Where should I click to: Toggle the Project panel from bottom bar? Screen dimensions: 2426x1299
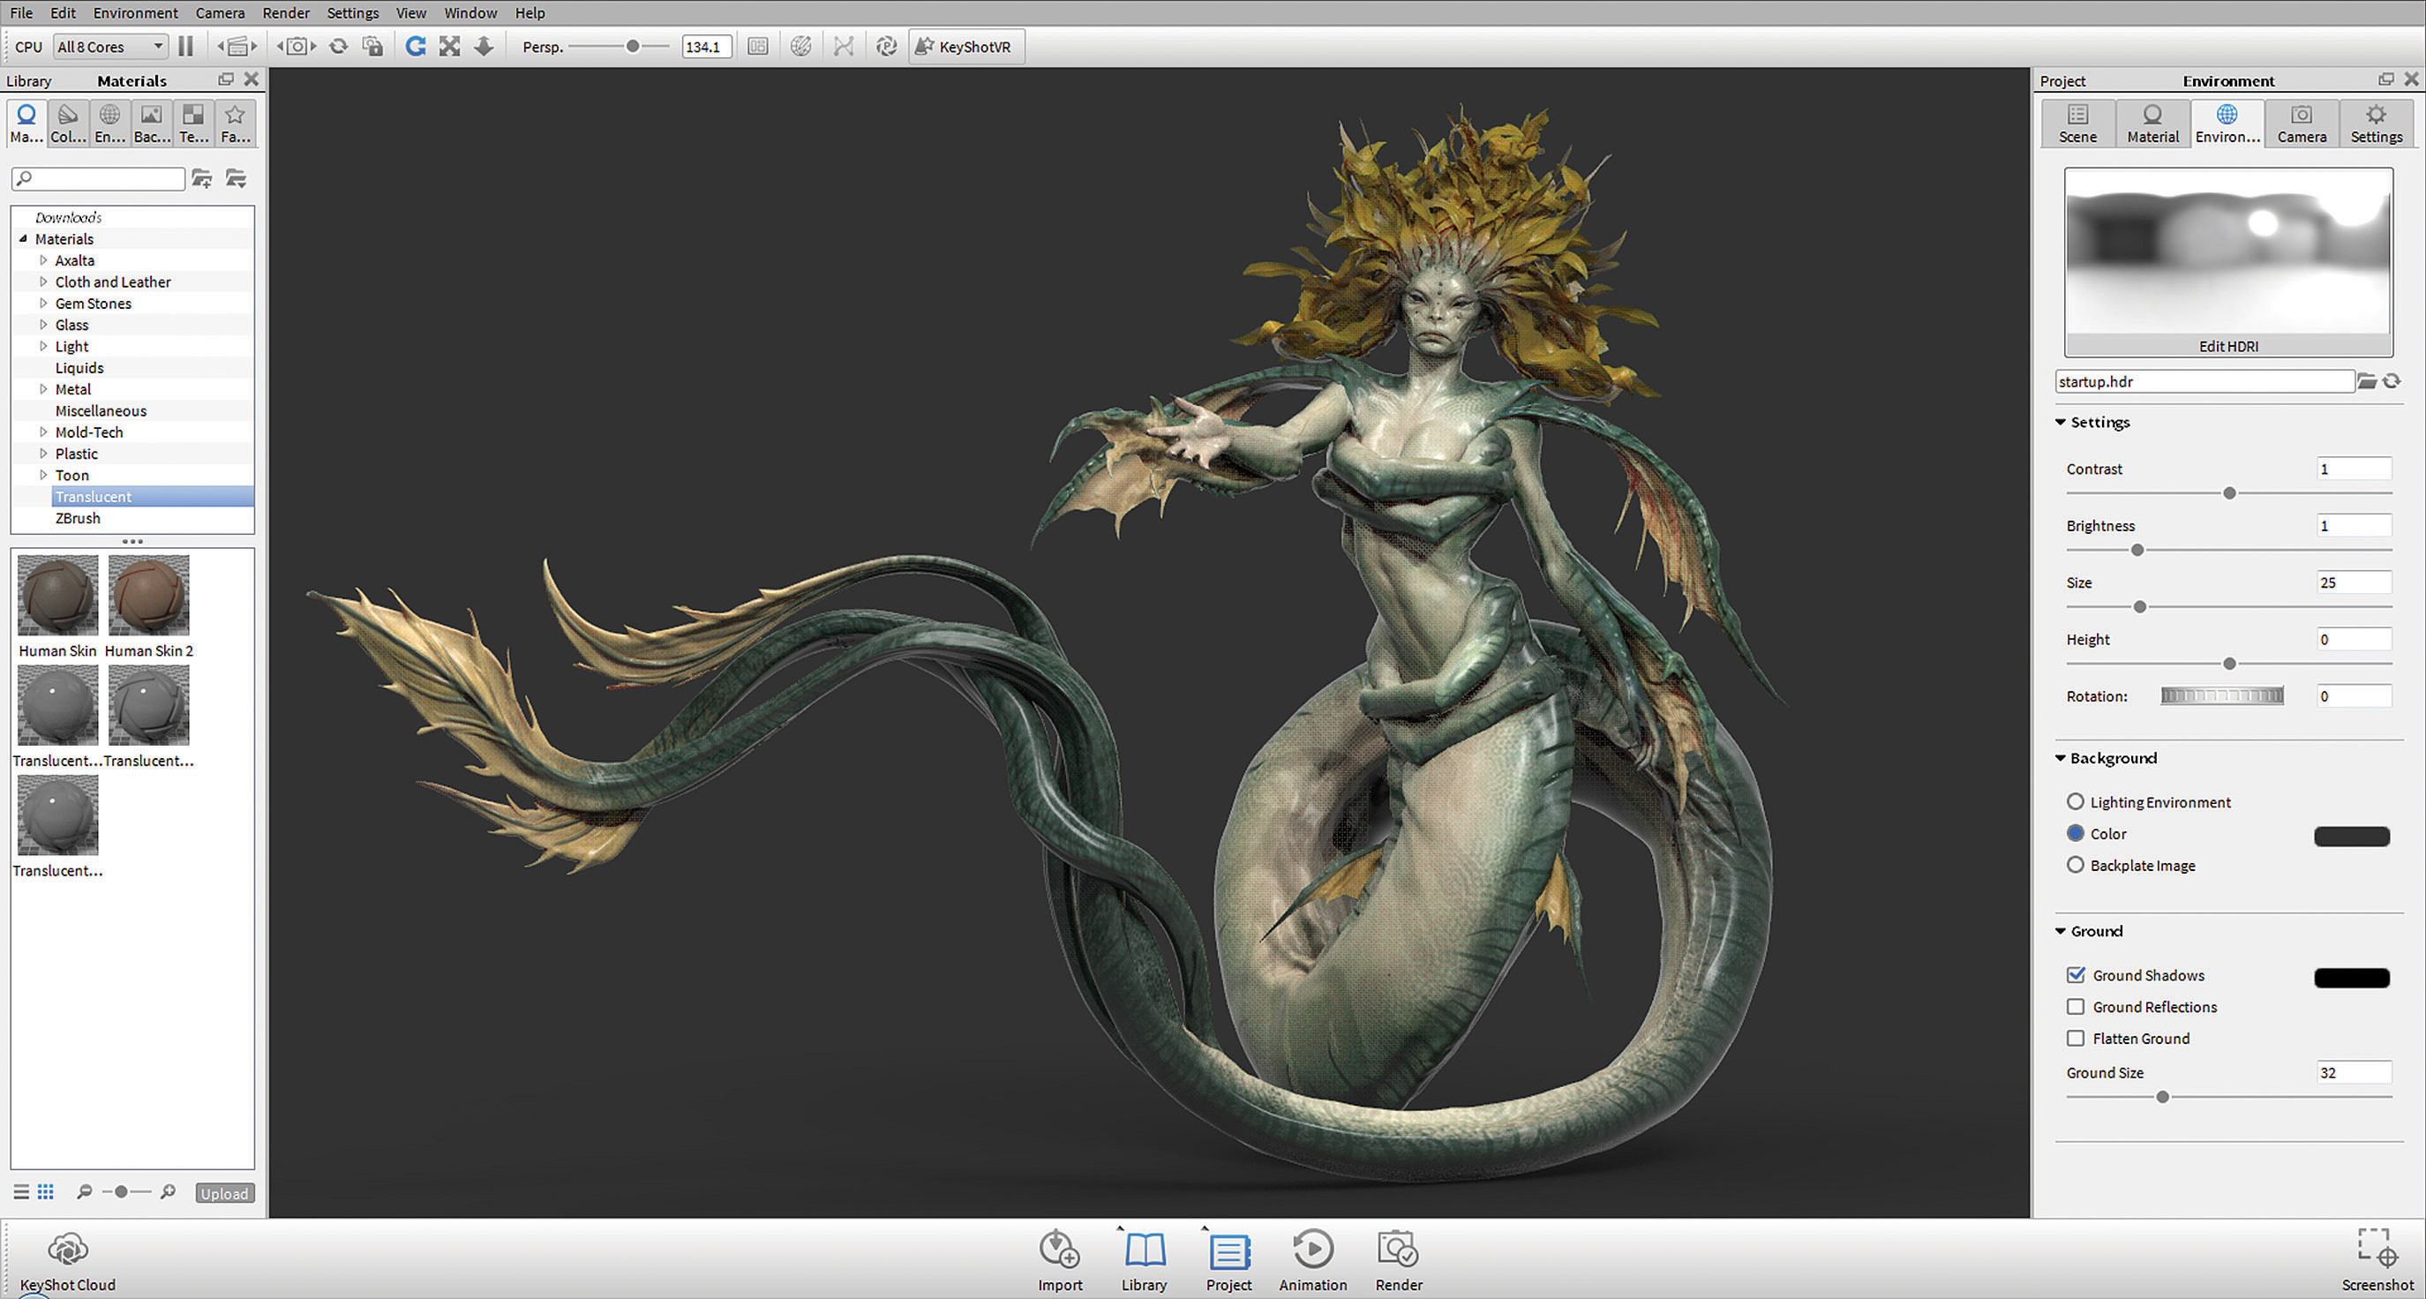[1229, 1260]
